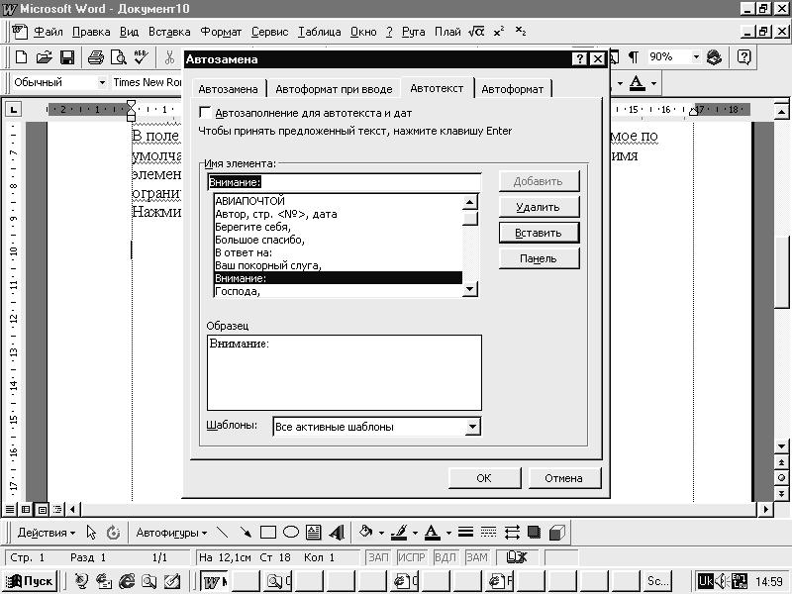Insert equation square root icon

476,32
